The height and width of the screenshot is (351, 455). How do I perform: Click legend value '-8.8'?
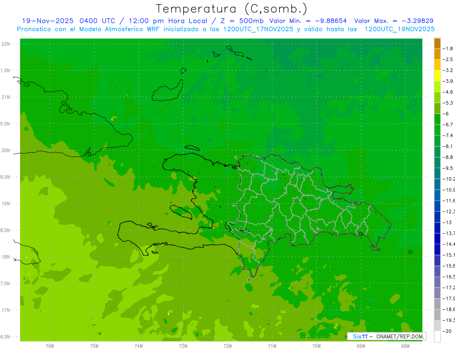[449, 157]
